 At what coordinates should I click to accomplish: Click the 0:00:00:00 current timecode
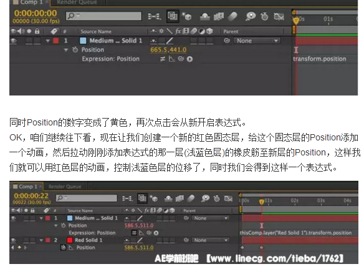point(36,13)
